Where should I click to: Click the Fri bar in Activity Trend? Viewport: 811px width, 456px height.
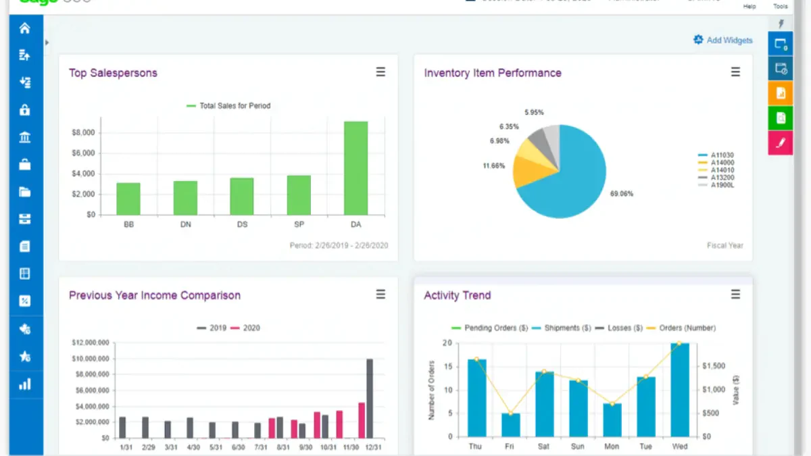coord(511,425)
